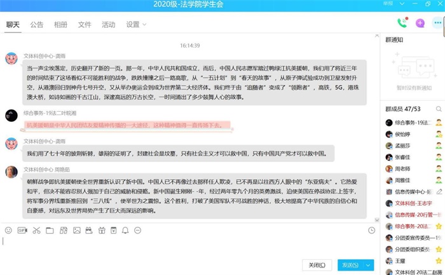Select member 文体科创 20法二赵 at list bottom
Image resolution: width=445 pixels, height=275 pixels.
point(414,272)
